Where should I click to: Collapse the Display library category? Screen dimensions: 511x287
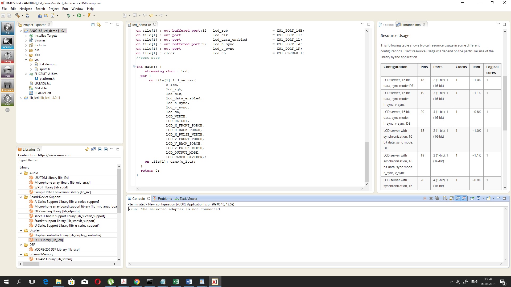point(21,230)
